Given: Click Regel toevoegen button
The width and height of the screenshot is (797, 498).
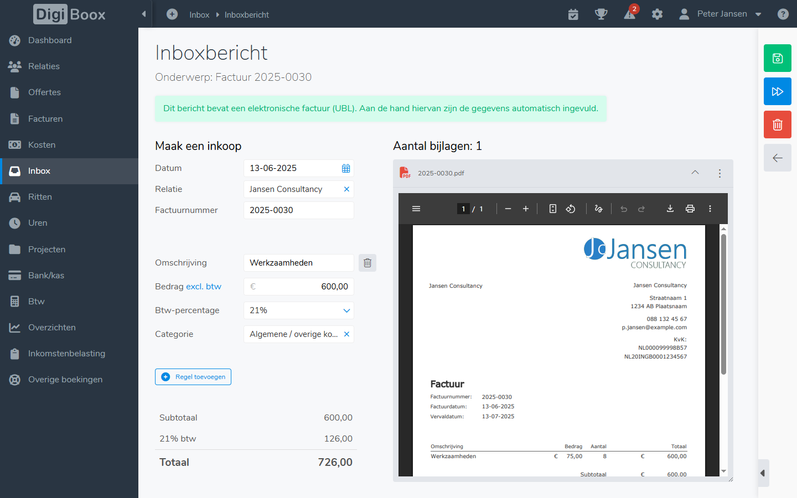Looking at the screenshot, I should (193, 377).
